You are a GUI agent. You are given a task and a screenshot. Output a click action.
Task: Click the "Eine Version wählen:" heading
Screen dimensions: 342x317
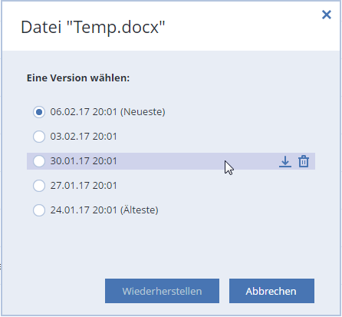coord(78,78)
